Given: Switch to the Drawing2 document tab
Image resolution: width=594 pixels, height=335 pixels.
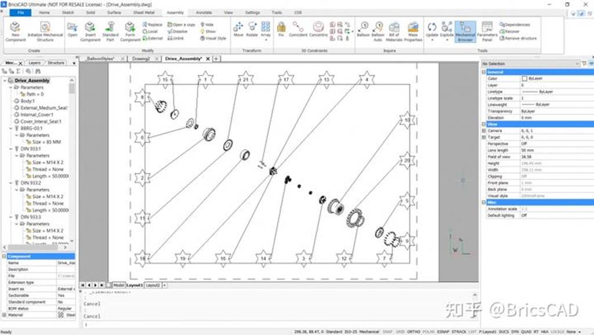Looking at the screenshot, I should (x=141, y=59).
